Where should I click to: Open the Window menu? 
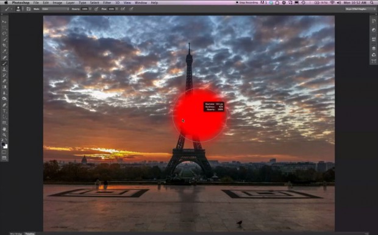[141, 2]
